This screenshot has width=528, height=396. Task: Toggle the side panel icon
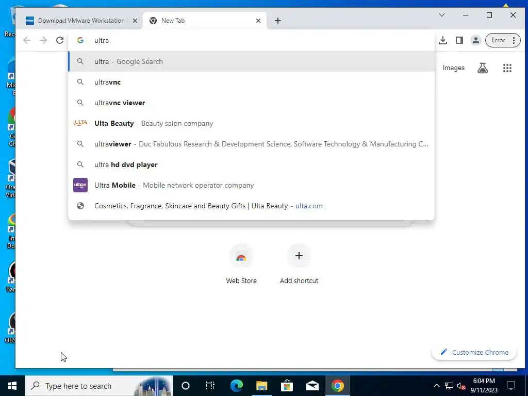point(459,40)
